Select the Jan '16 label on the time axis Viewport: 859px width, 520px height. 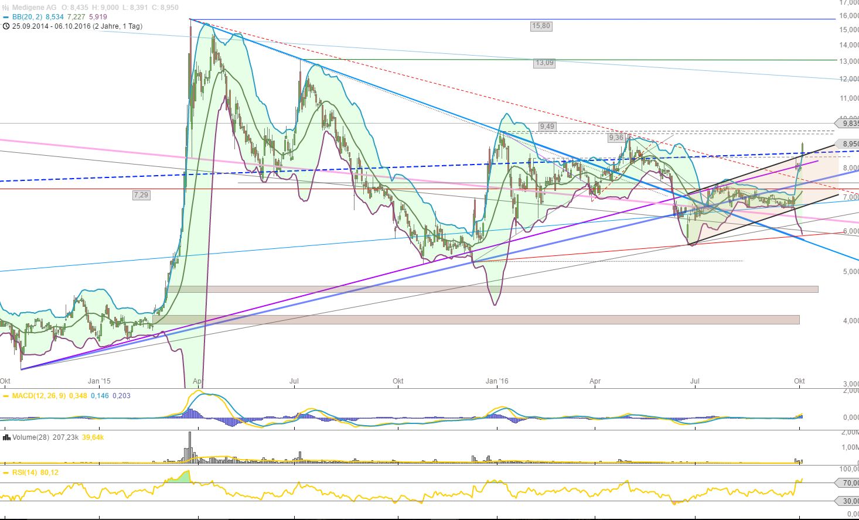tap(497, 381)
